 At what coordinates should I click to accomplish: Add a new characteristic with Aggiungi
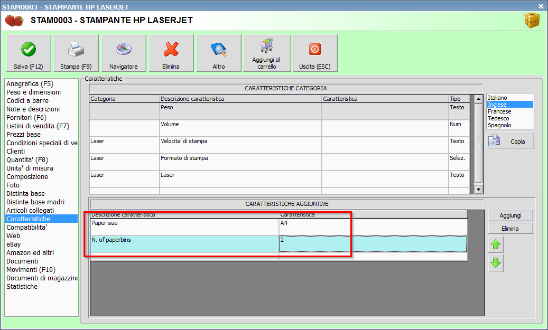point(510,215)
